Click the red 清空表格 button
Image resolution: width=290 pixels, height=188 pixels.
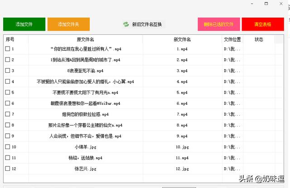coord(263,24)
